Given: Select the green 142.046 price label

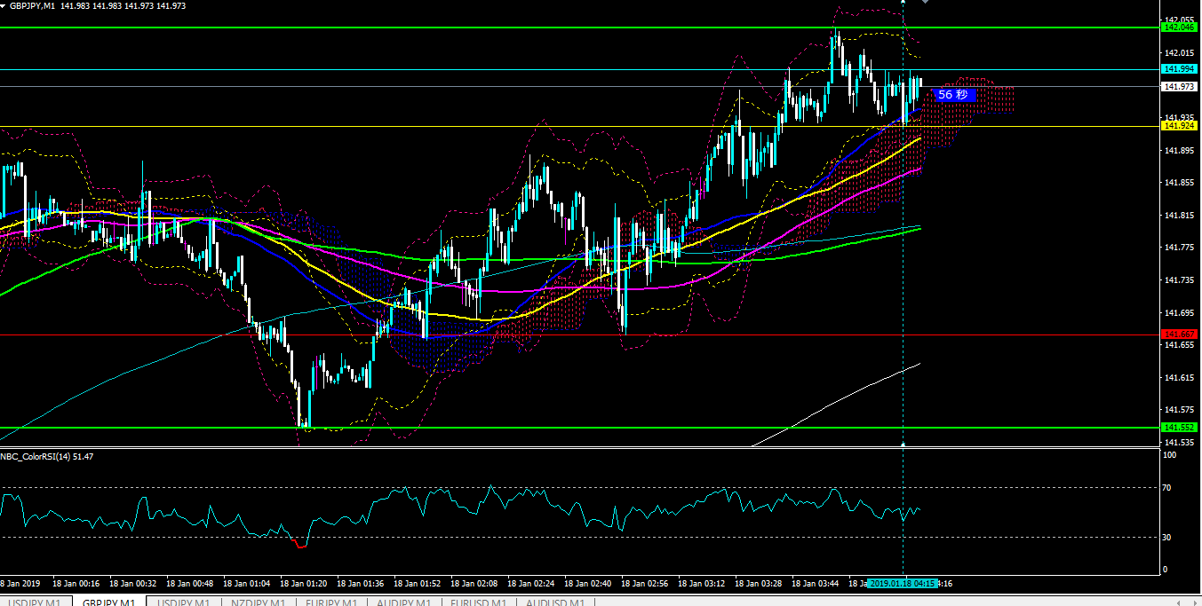Looking at the screenshot, I should coord(1179,28).
